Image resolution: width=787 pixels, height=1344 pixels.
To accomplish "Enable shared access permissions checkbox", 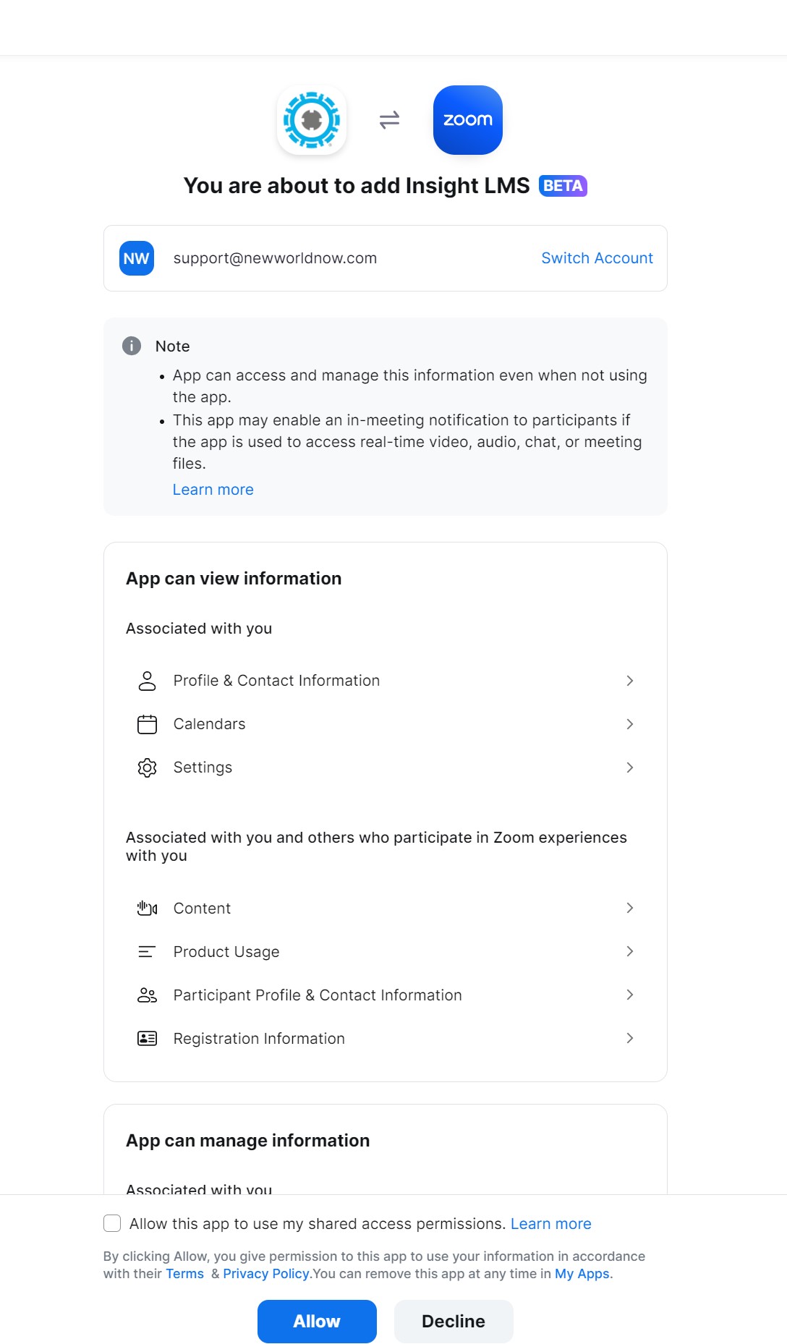I will (x=112, y=1223).
